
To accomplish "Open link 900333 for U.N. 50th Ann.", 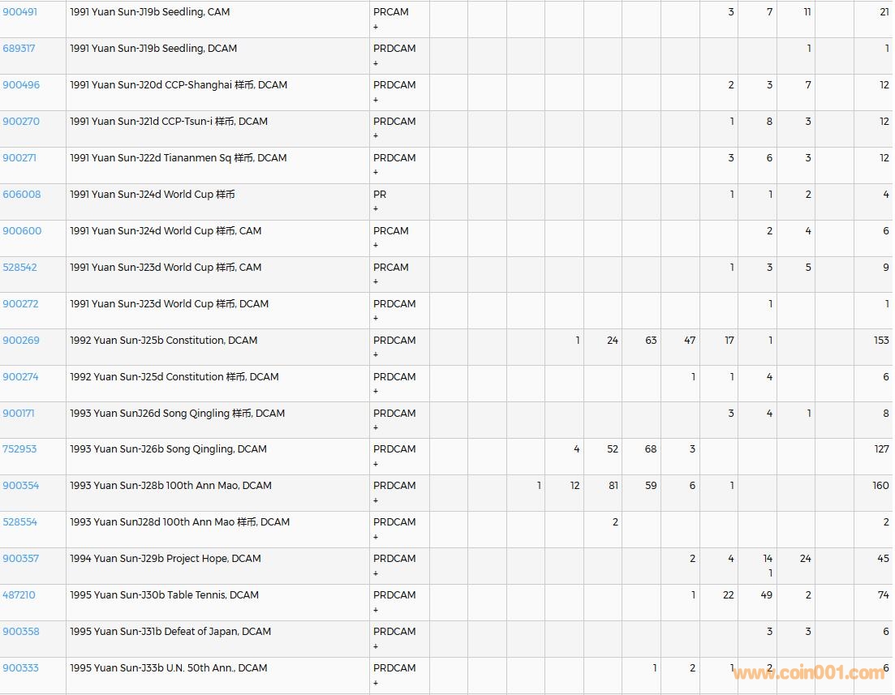I will coord(21,668).
